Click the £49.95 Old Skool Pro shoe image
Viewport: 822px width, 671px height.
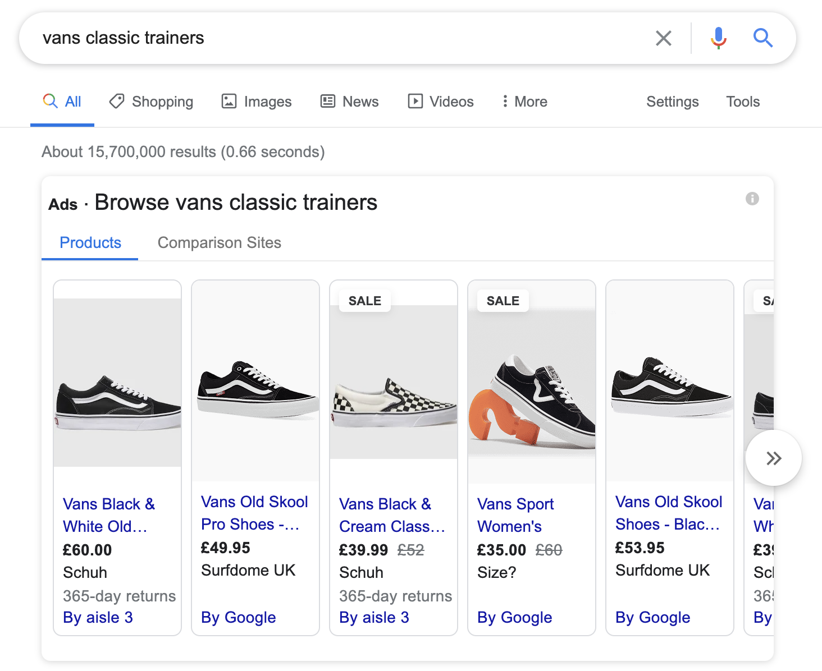pyautogui.click(x=255, y=381)
